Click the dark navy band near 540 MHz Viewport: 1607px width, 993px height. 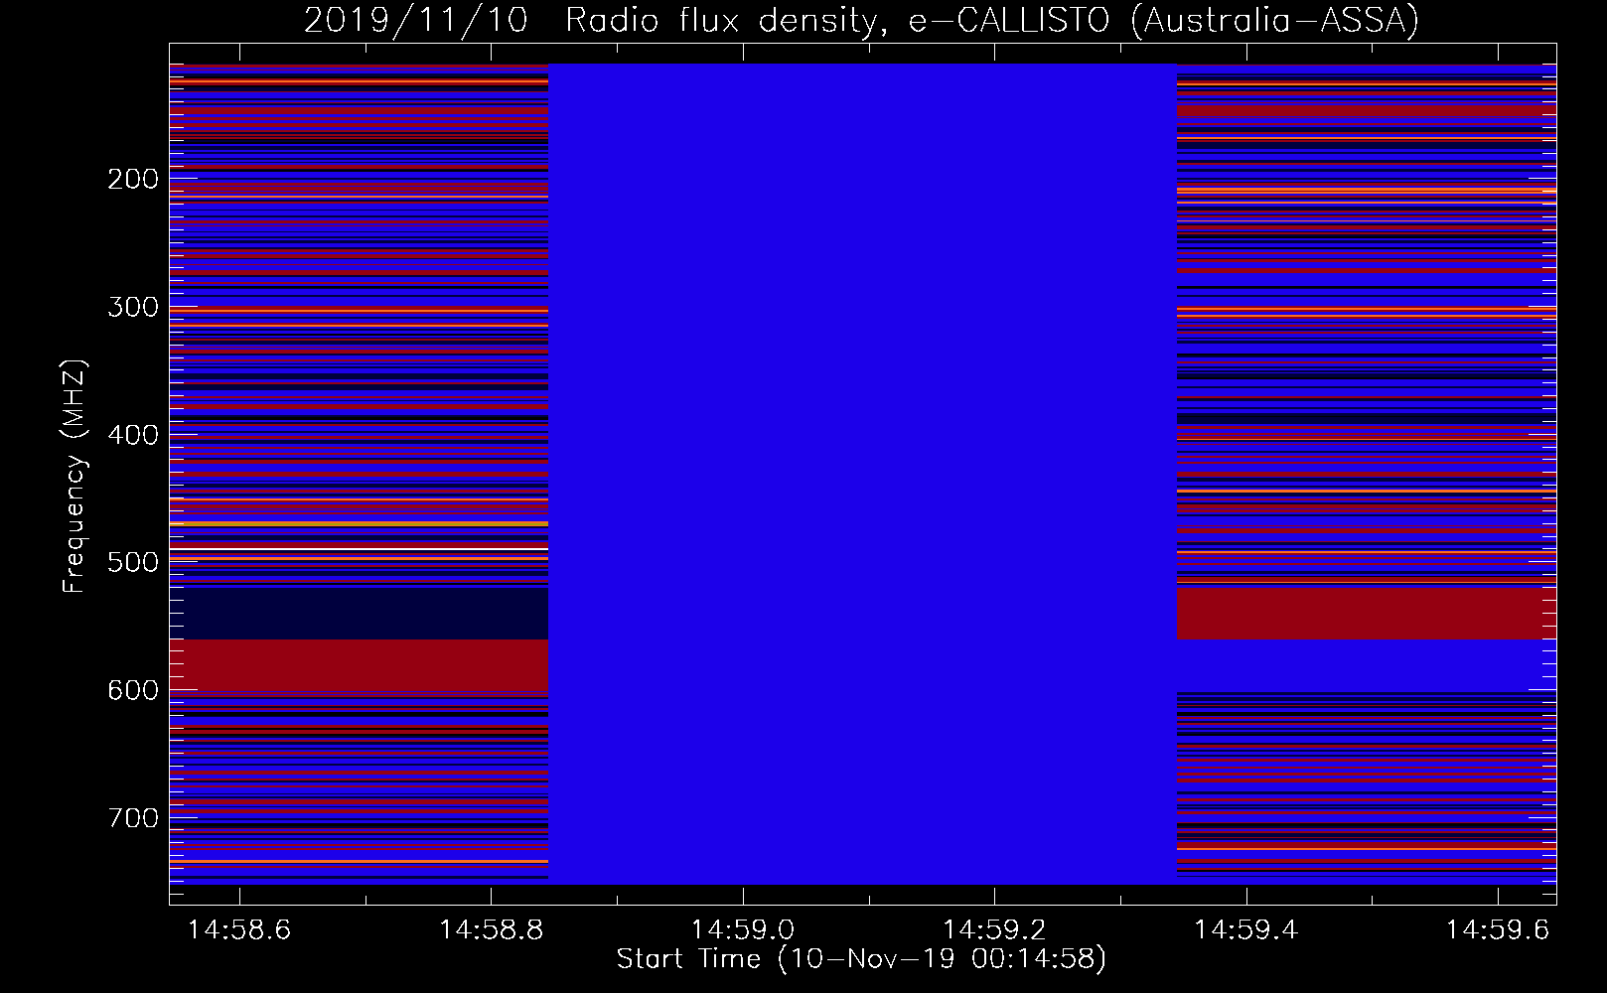click(359, 614)
